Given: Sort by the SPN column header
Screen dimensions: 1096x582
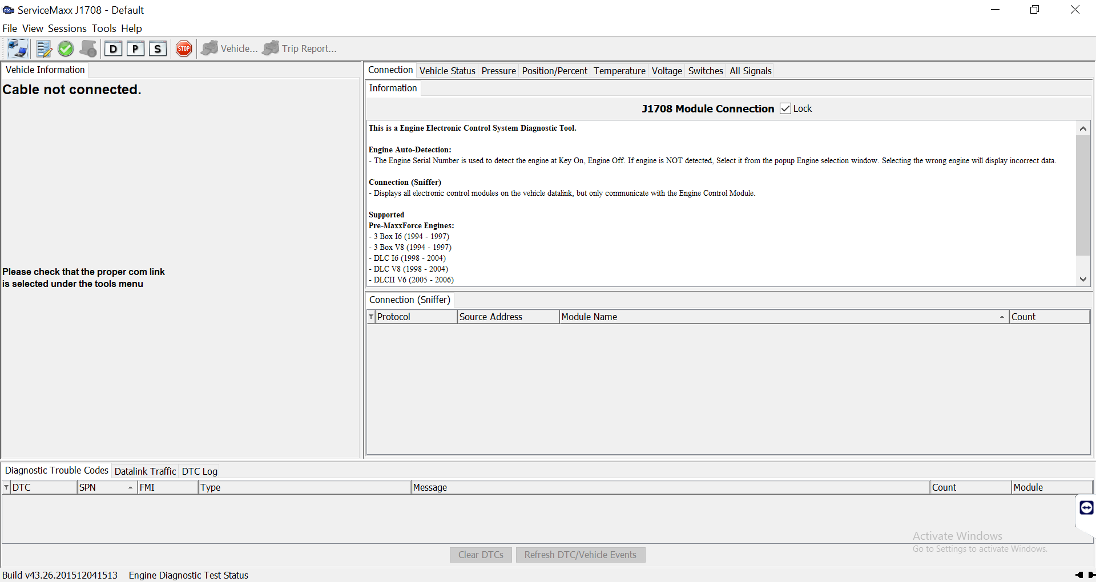Looking at the screenshot, I should tap(107, 487).
